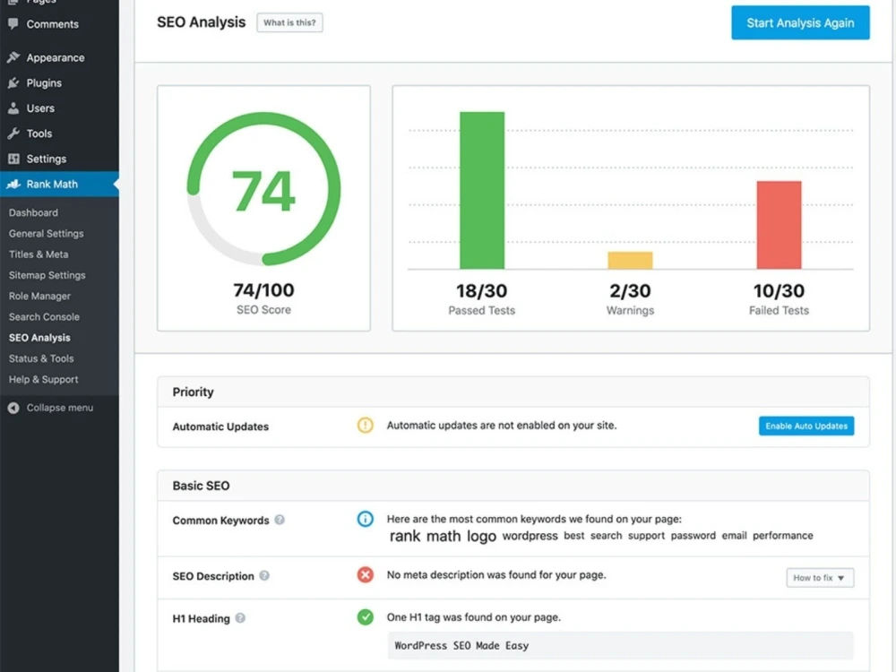Click the green check icon for H1 Heading
896x672 pixels.
tap(366, 617)
